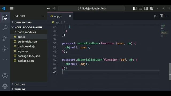Click the Nodejs-Google-Auth command center search box
171x96 pixels.
click(x=91, y=9)
